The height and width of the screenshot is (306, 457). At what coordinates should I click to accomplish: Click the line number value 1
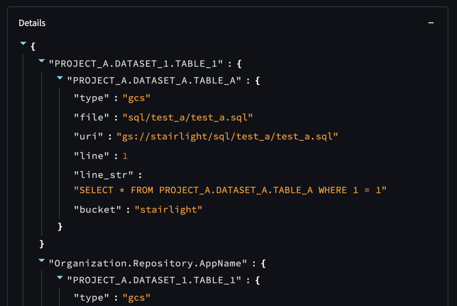[x=125, y=156]
